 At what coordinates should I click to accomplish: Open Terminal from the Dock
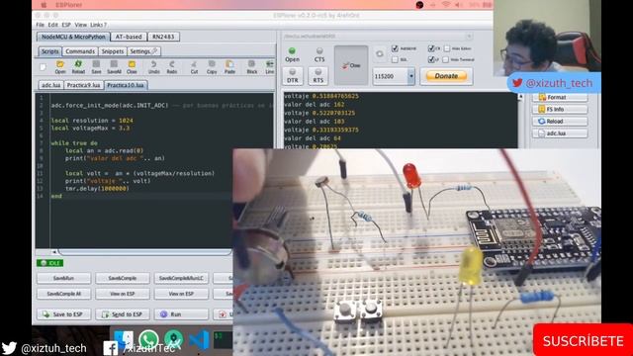point(223,339)
